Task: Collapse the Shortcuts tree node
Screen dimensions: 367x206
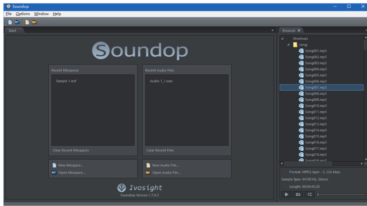Action: (x=282, y=39)
